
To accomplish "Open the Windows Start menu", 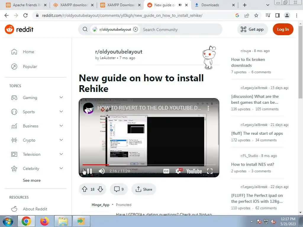I will 8,221.
